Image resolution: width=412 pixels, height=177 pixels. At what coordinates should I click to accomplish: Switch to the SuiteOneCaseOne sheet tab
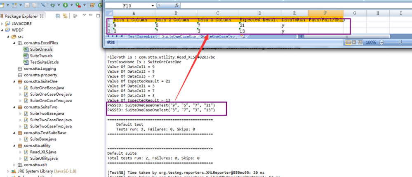[x=179, y=37]
